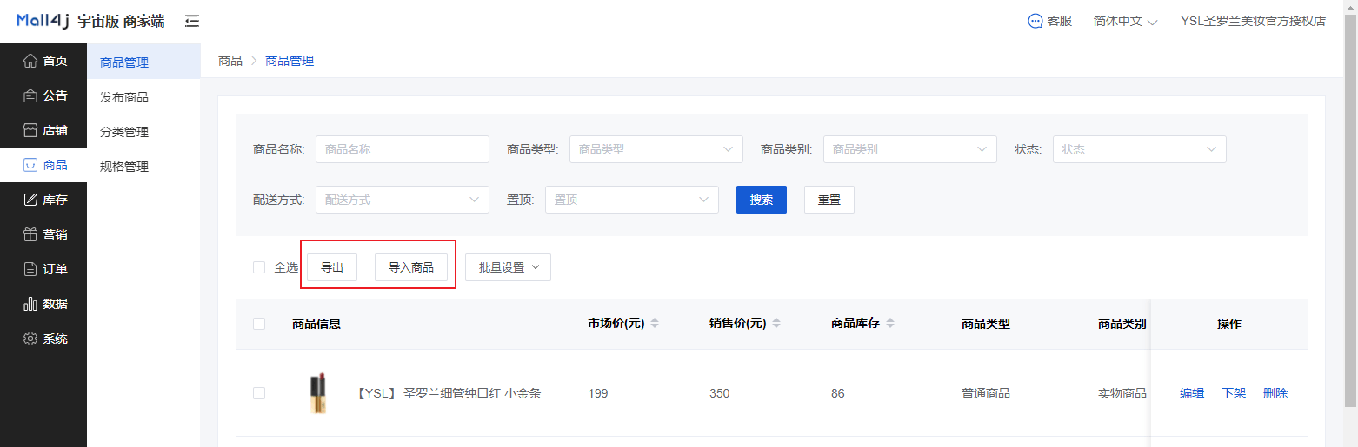Click the 普通商品 cell

[986, 393]
